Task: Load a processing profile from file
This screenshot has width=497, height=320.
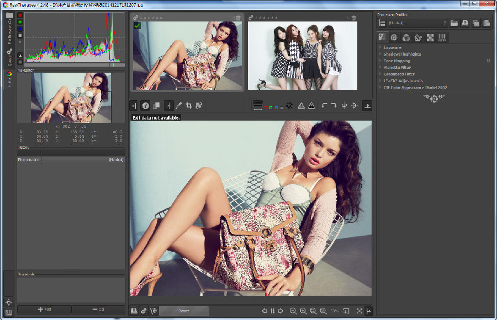Action: tap(454, 23)
